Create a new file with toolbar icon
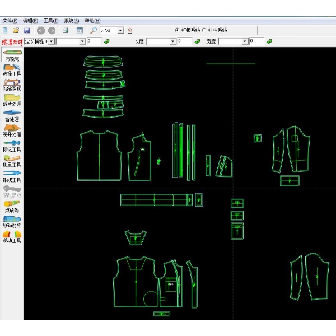 (5, 30)
